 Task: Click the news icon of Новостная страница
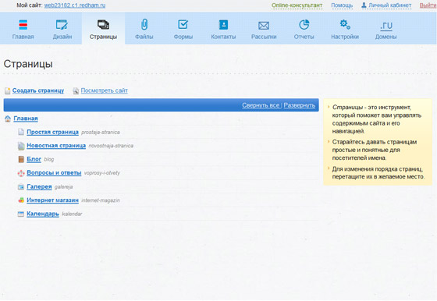(x=21, y=146)
